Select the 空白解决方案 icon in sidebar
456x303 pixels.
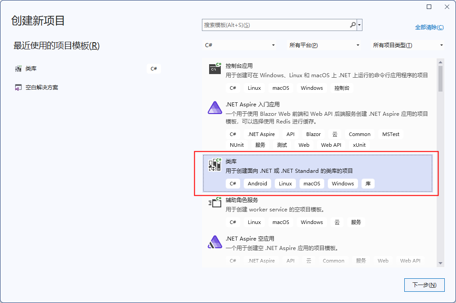(18, 87)
